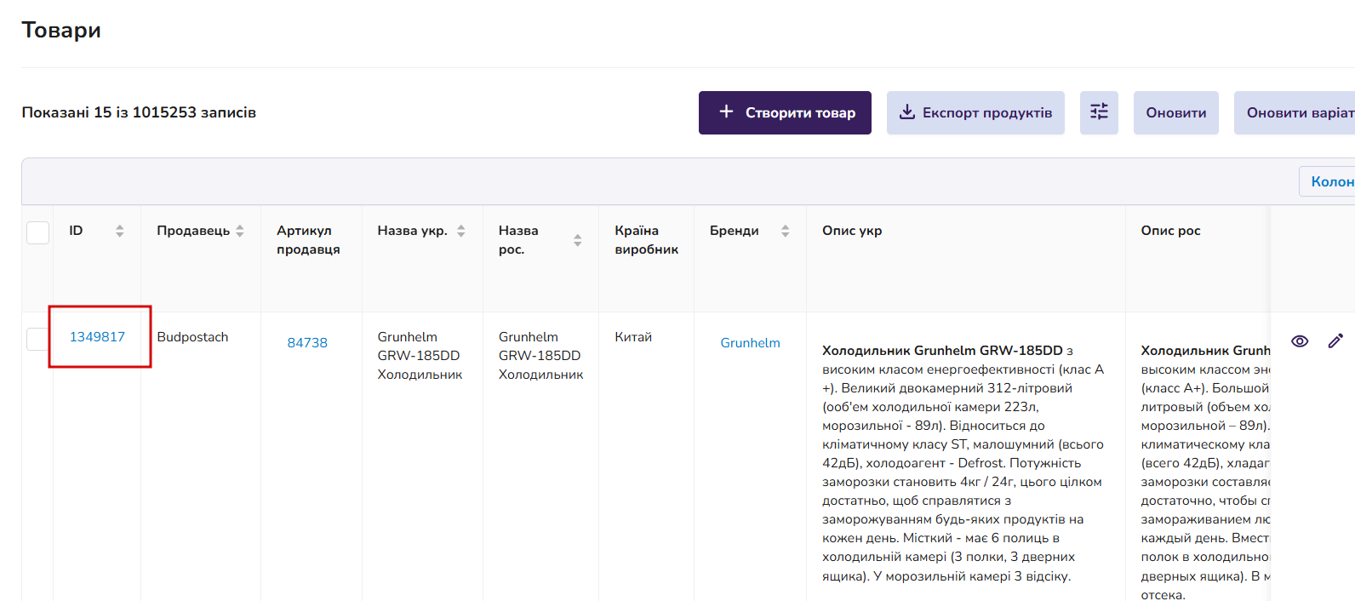Image resolution: width=1355 pixels, height=601 pixels.
Task: Click the Товари page heading
Action: [x=61, y=30]
